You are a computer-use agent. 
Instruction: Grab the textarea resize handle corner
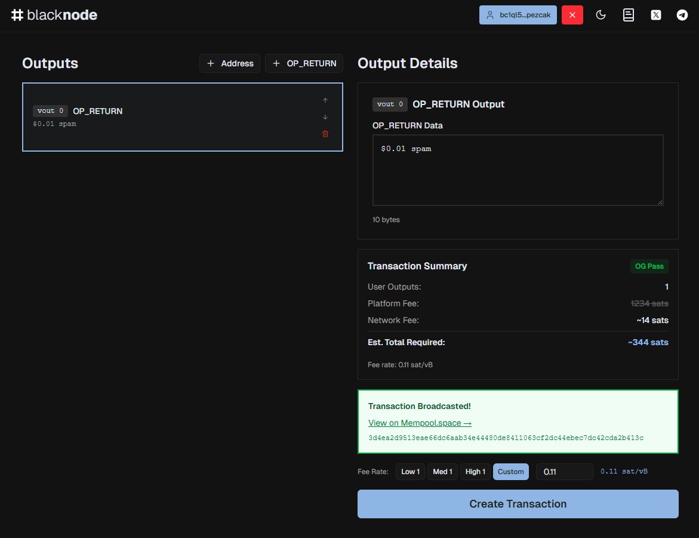[x=660, y=202]
